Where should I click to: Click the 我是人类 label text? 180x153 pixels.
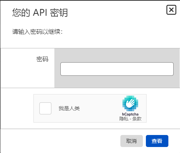(x=69, y=108)
